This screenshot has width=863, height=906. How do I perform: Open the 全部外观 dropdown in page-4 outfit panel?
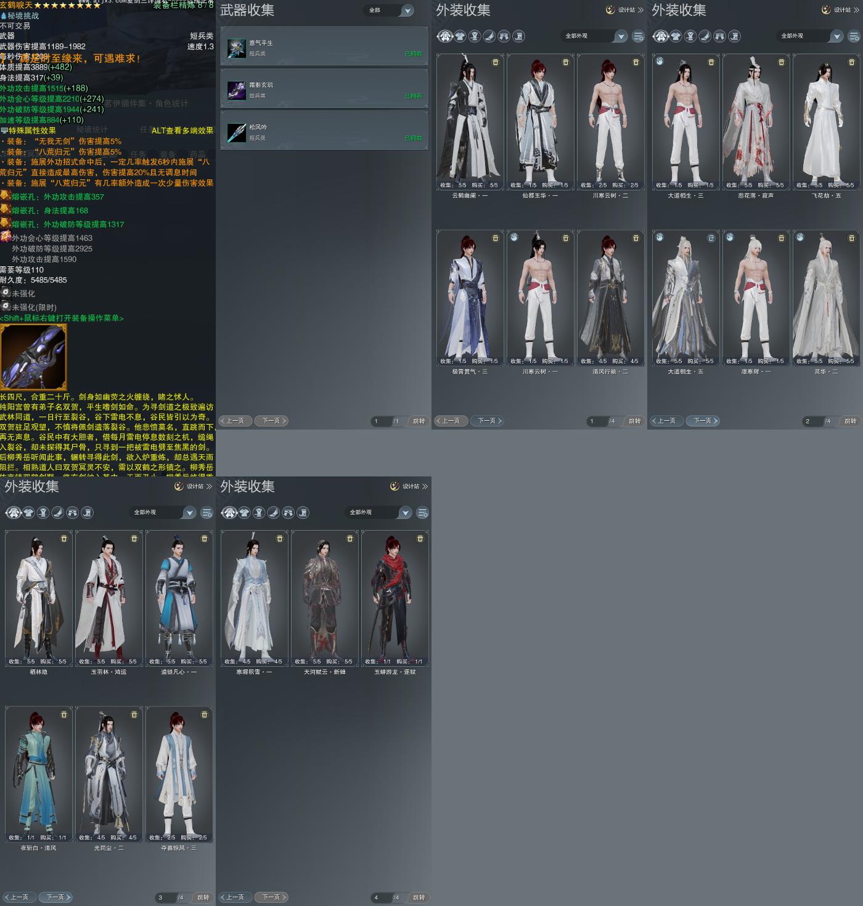tap(379, 513)
